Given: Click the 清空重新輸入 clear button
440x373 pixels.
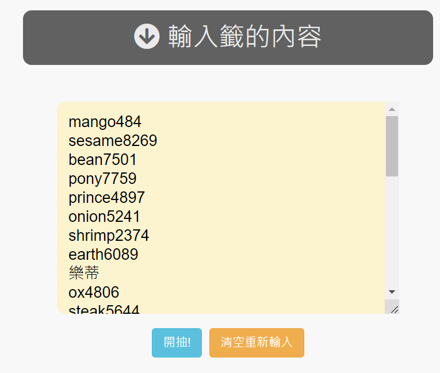Looking at the screenshot, I should [x=257, y=343].
